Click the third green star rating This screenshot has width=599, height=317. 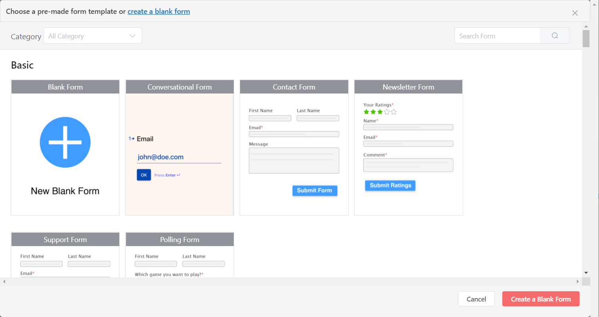click(380, 112)
